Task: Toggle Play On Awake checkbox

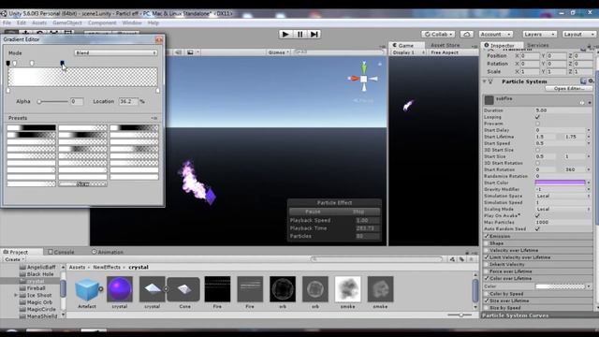Action: coord(537,215)
